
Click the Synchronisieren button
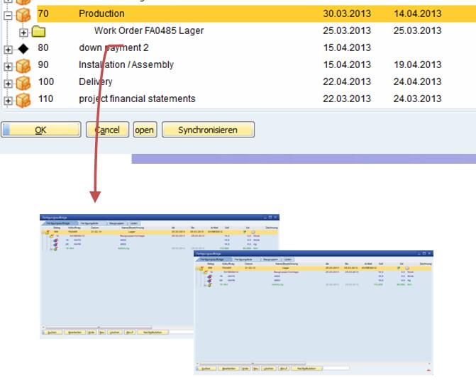point(208,130)
